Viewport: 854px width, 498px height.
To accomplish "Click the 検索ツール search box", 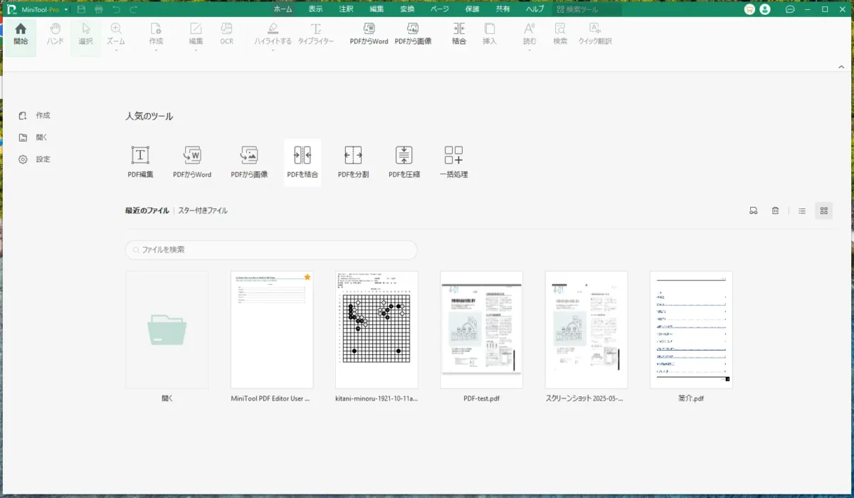I will [587, 9].
